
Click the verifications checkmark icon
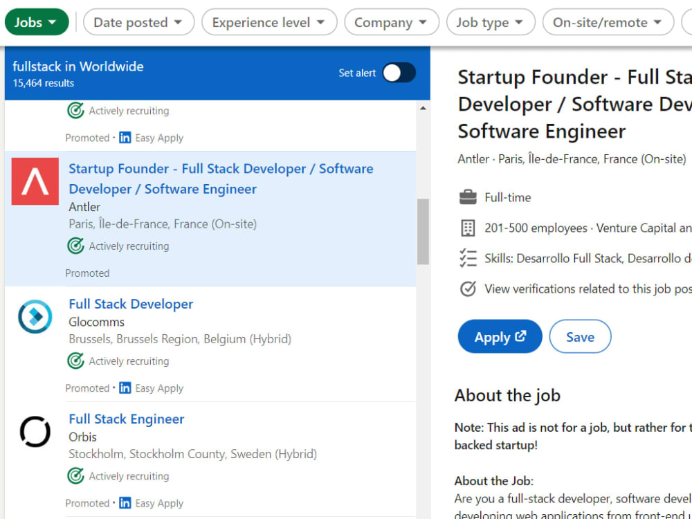point(468,289)
